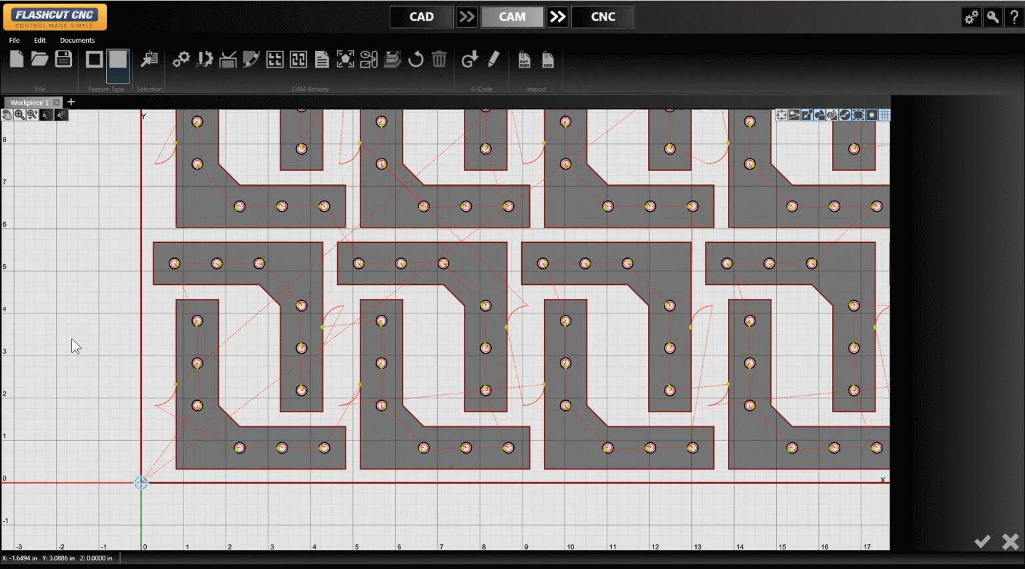Open the Edit G-Code pencil icon
1025x569 pixels.
point(494,59)
